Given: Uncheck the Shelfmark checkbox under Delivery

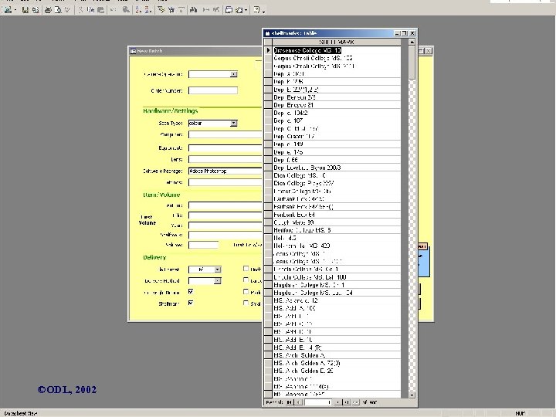Looking at the screenshot, I should coord(191,303).
